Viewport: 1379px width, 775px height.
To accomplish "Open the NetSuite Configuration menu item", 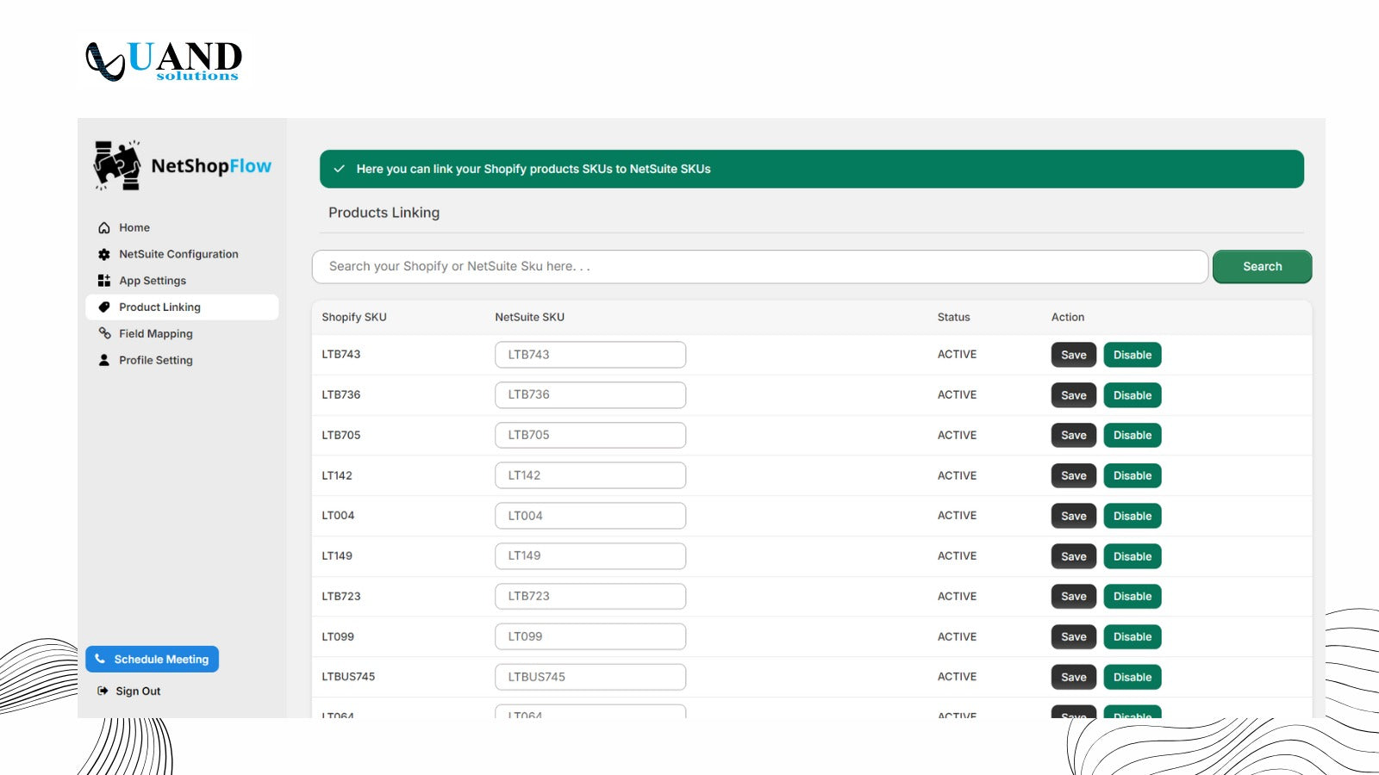I will (178, 254).
